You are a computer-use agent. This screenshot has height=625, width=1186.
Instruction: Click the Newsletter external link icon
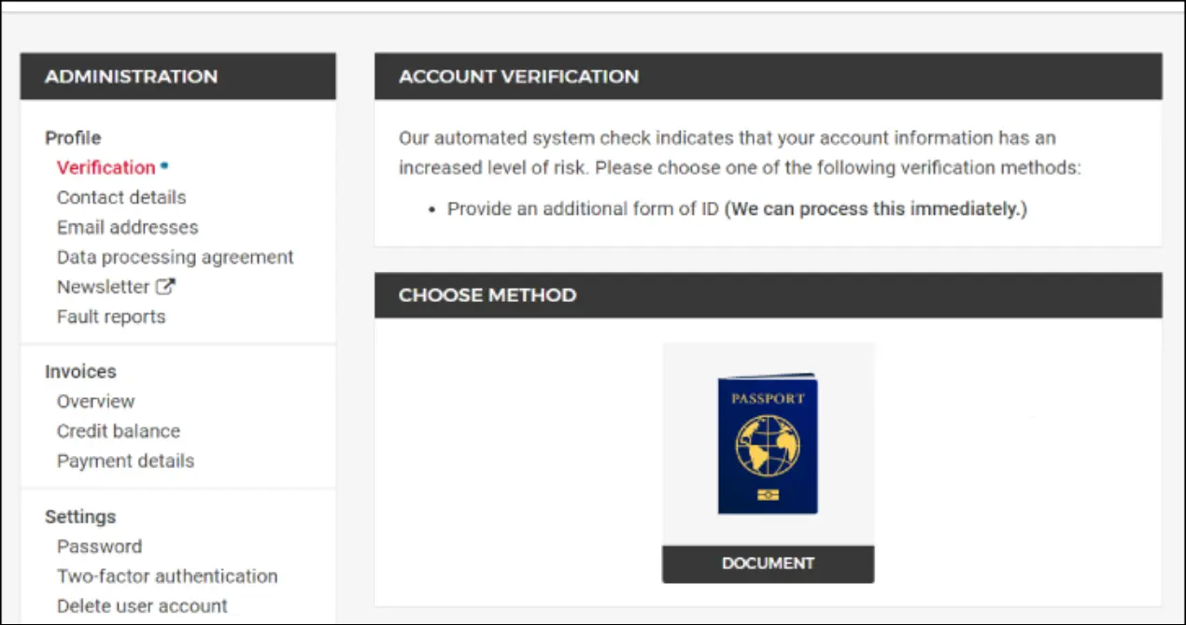click(165, 287)
